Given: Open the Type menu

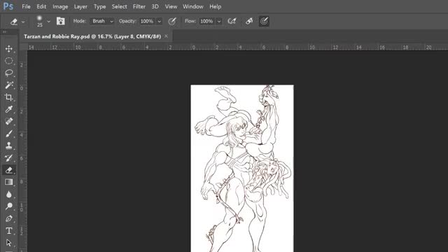Looking at the screenshot, I should tap(99, 6).
